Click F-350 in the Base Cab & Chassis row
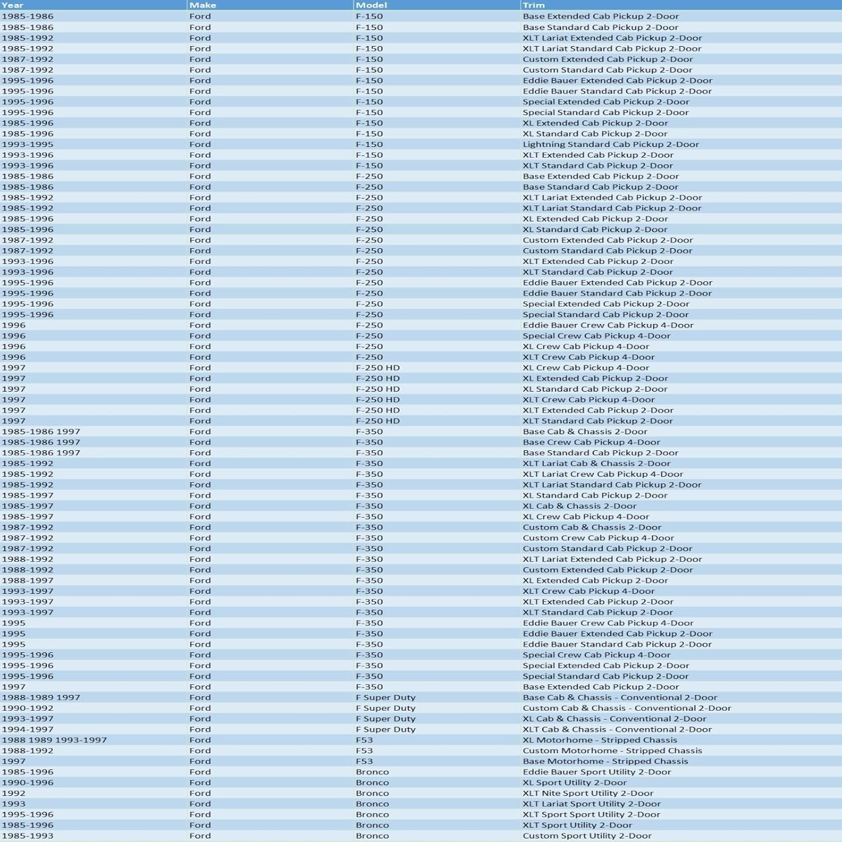The width and height of the screenshot is (842, 842). [x=369, y=432]
